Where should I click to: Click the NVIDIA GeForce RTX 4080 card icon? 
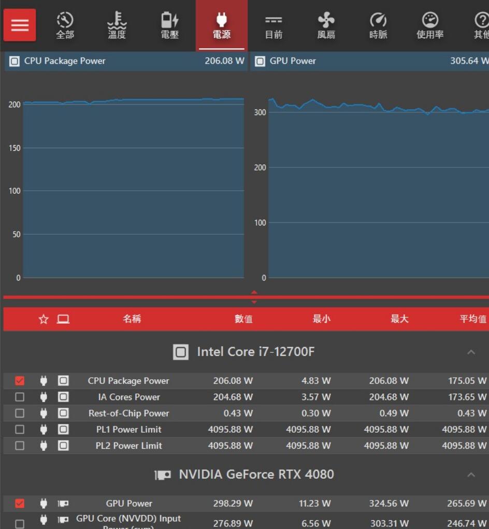click(x=162, y=475)
